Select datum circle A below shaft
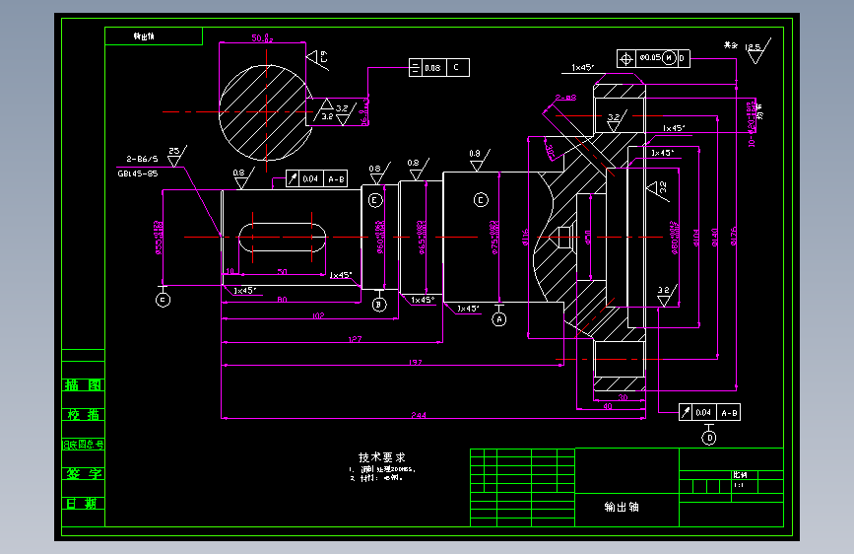 coord(498,319)
